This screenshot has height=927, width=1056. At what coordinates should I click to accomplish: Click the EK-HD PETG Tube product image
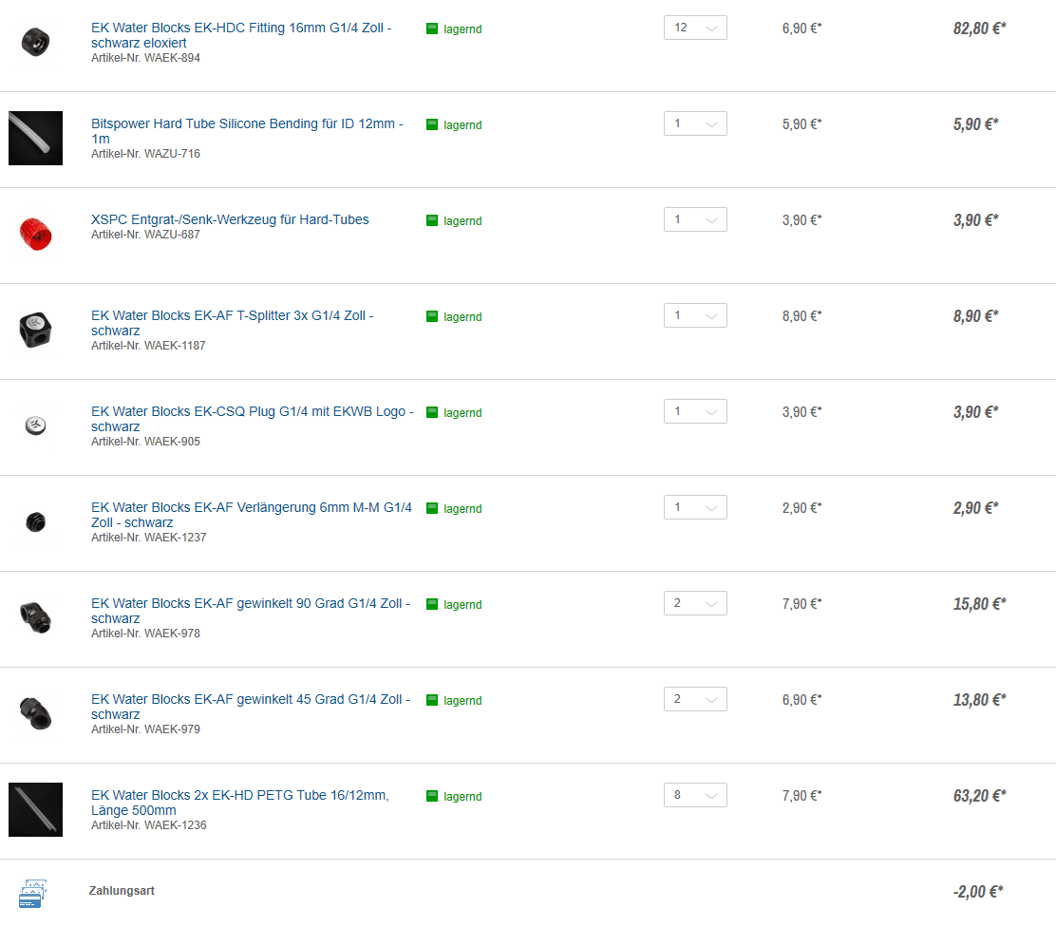tap(35, 809)
